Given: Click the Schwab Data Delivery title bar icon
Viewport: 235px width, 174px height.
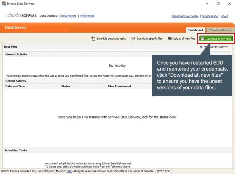Looking at the screenshot, I should tap(4, 4).
